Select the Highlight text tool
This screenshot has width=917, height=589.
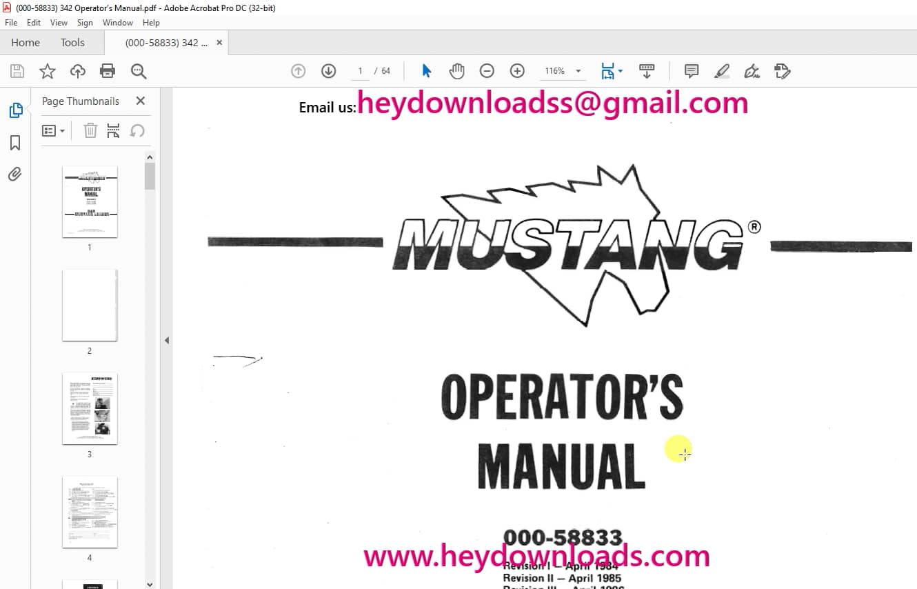[722, 71]
